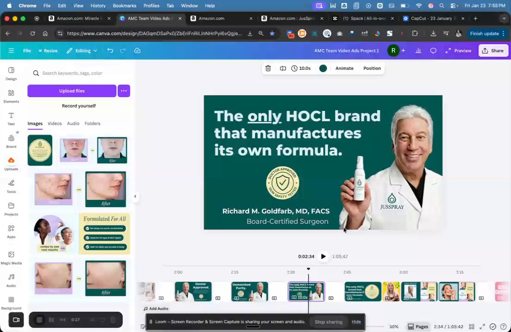Click Add Audio under the timeline
This screenshot has width=511, height=332.
pyautogui.click(x=156, y=308)
